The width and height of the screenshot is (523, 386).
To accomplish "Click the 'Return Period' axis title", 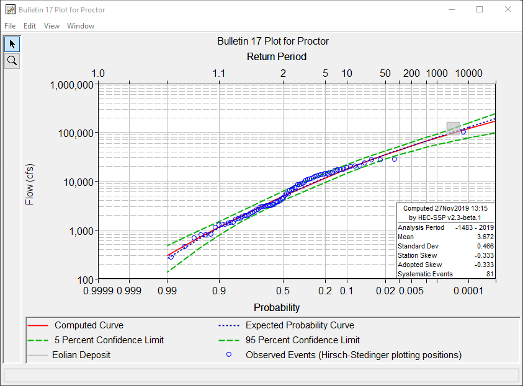I will click(x=277, y=56).
